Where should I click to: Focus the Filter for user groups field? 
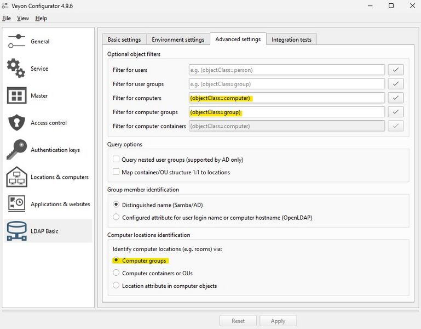coord(287,84)
